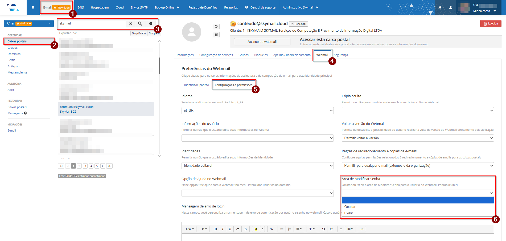Open the Idioma pt_BR dropdown

(257, 111)
